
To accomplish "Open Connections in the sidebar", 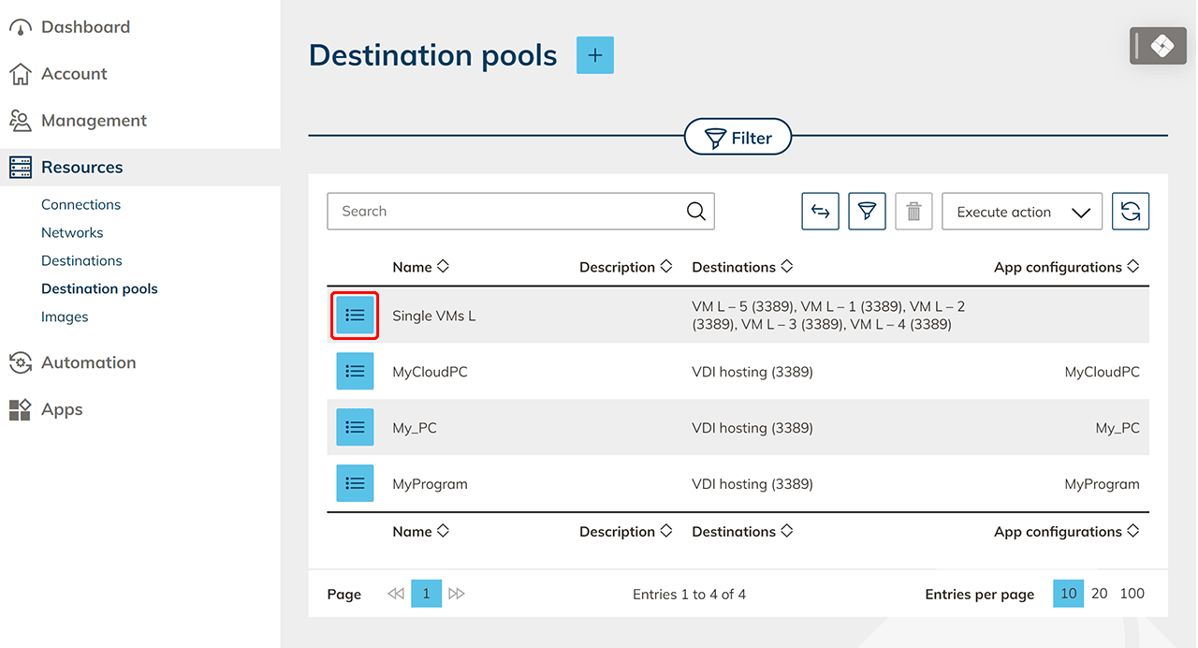I will [x=80, y=204].
